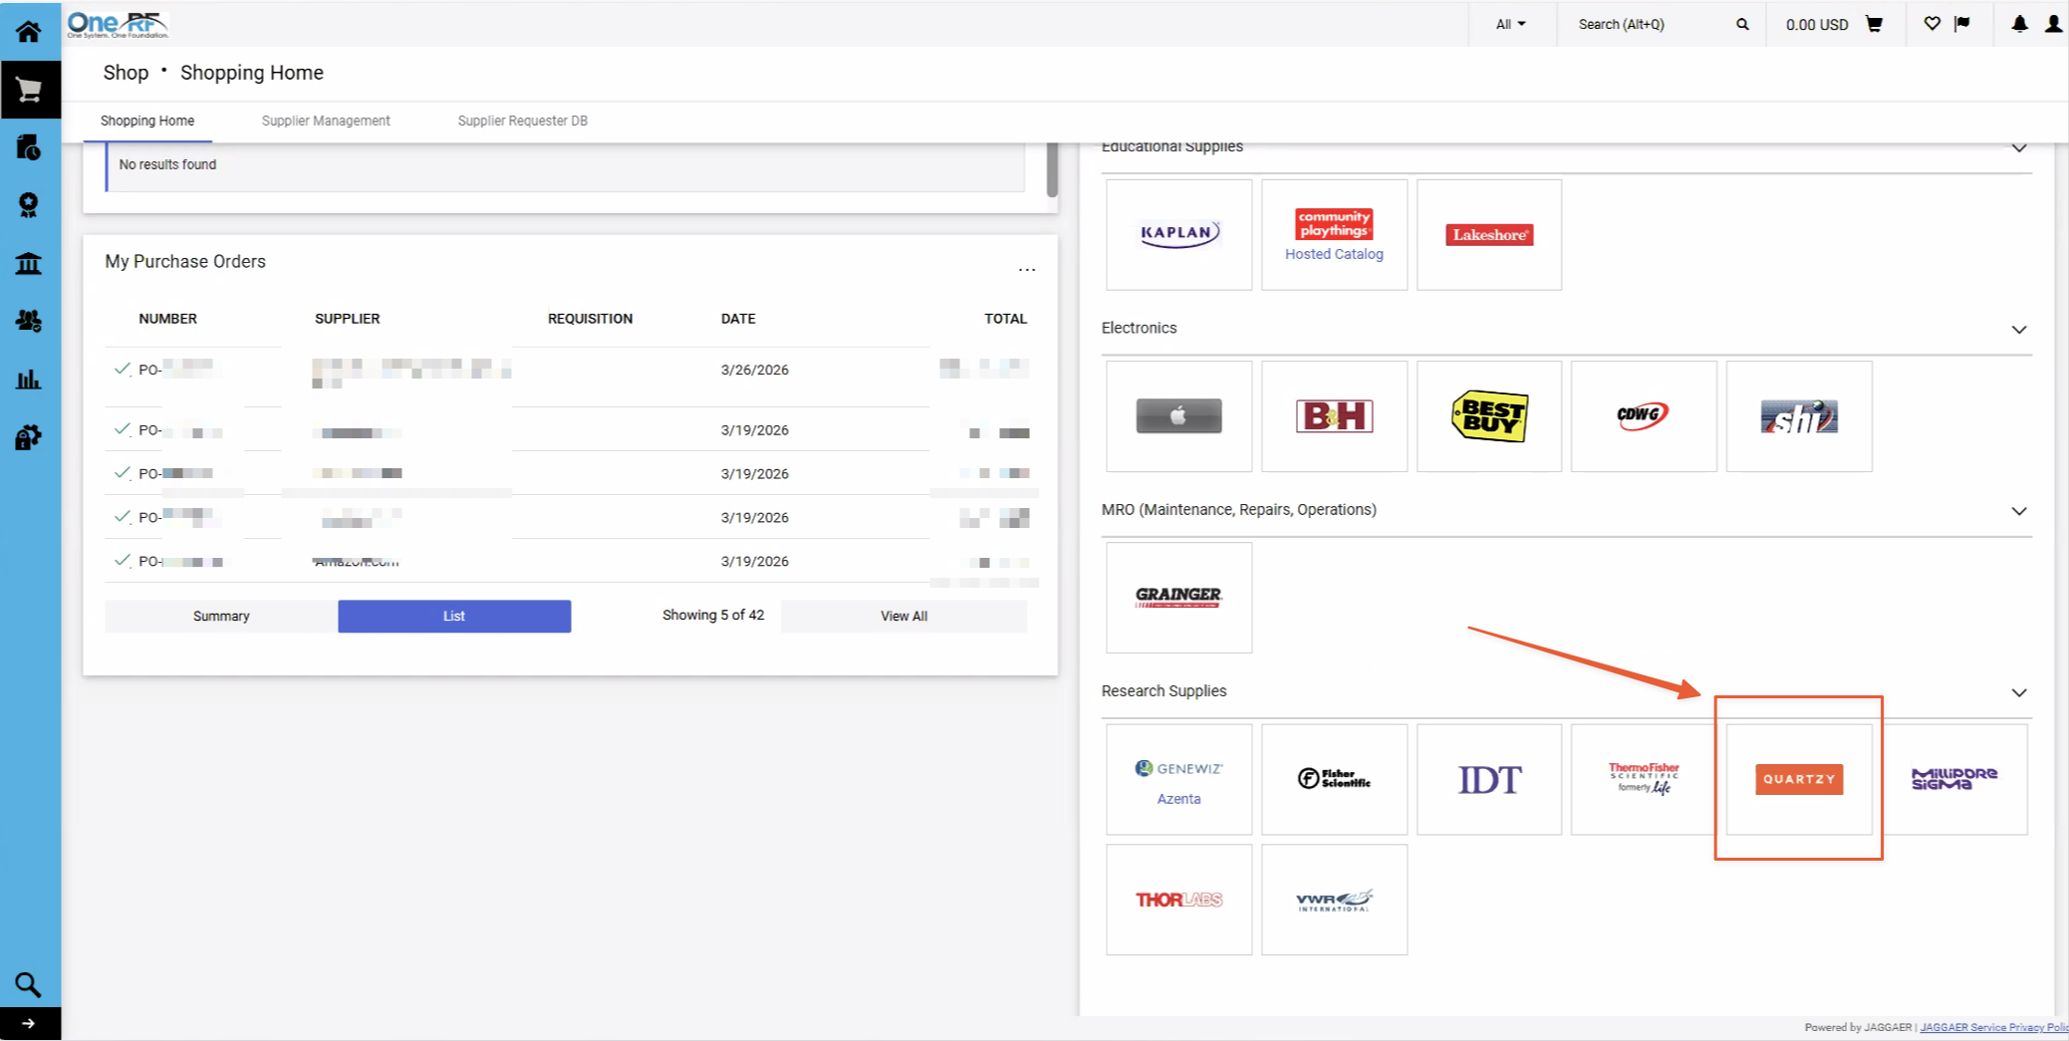Open the Best Buy supplier tile
The height and width of the screenshot is (1041, 2069).
point(1489,416)
